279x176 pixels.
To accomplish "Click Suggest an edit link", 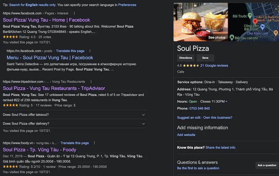I will point(189,118).
